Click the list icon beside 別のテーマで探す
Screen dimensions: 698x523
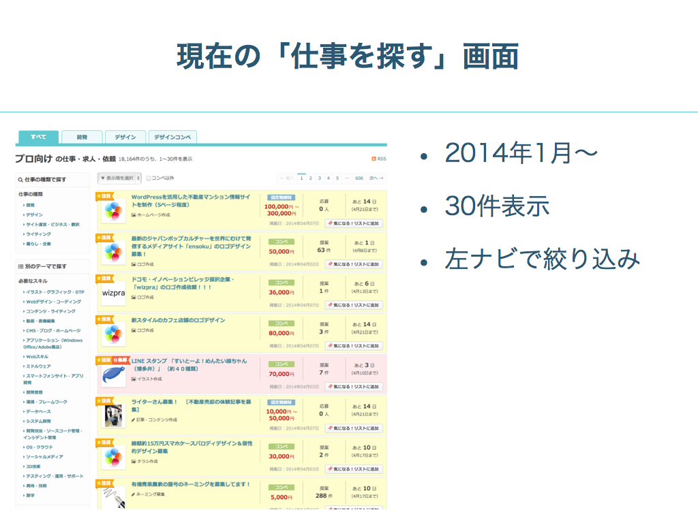click(20, 266)
